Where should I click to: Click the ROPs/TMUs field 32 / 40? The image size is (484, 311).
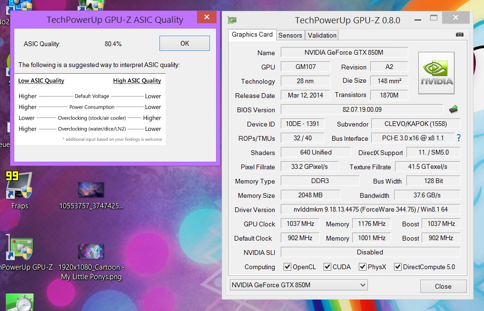302,138
